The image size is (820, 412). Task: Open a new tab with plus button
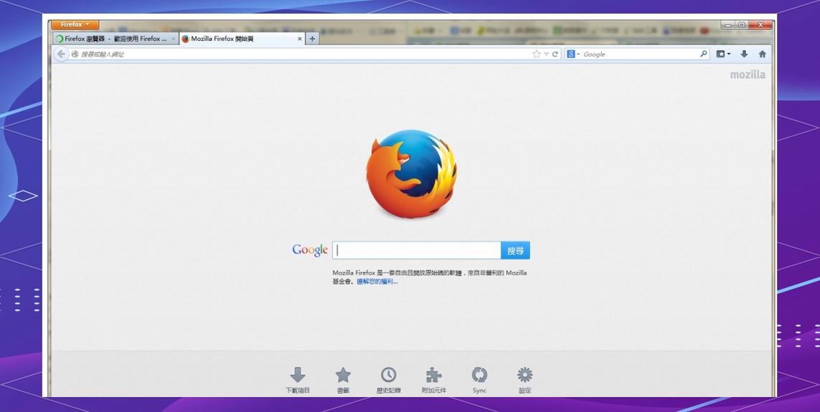click(x=312, y=39)
